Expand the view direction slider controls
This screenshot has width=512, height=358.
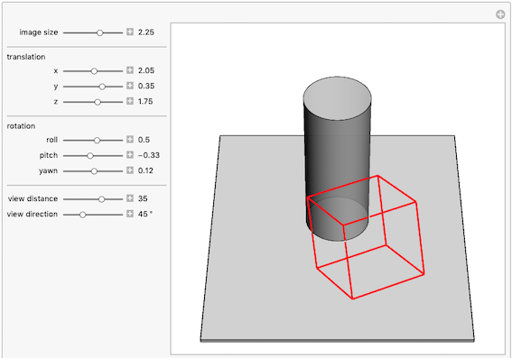pos(130,214)
